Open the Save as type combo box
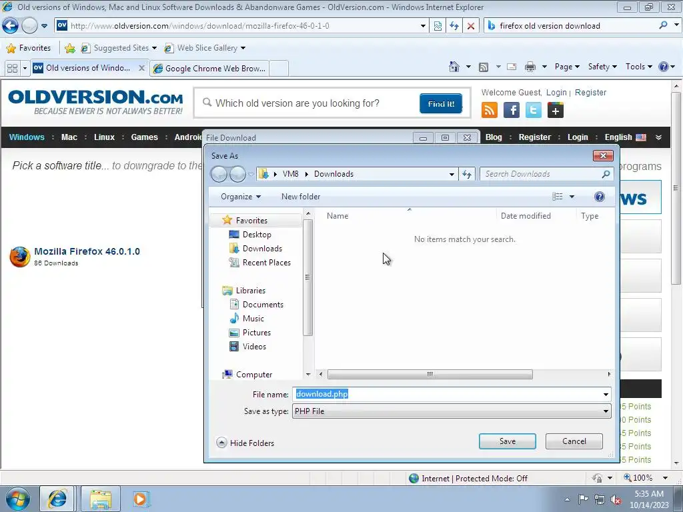 452,411
